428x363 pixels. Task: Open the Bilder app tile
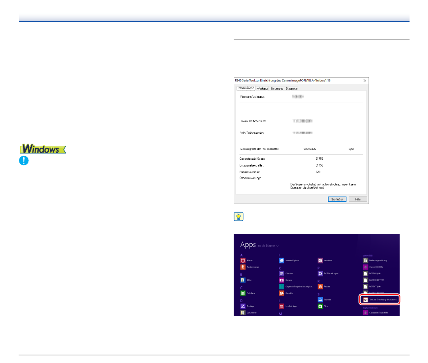click(243, 280)
